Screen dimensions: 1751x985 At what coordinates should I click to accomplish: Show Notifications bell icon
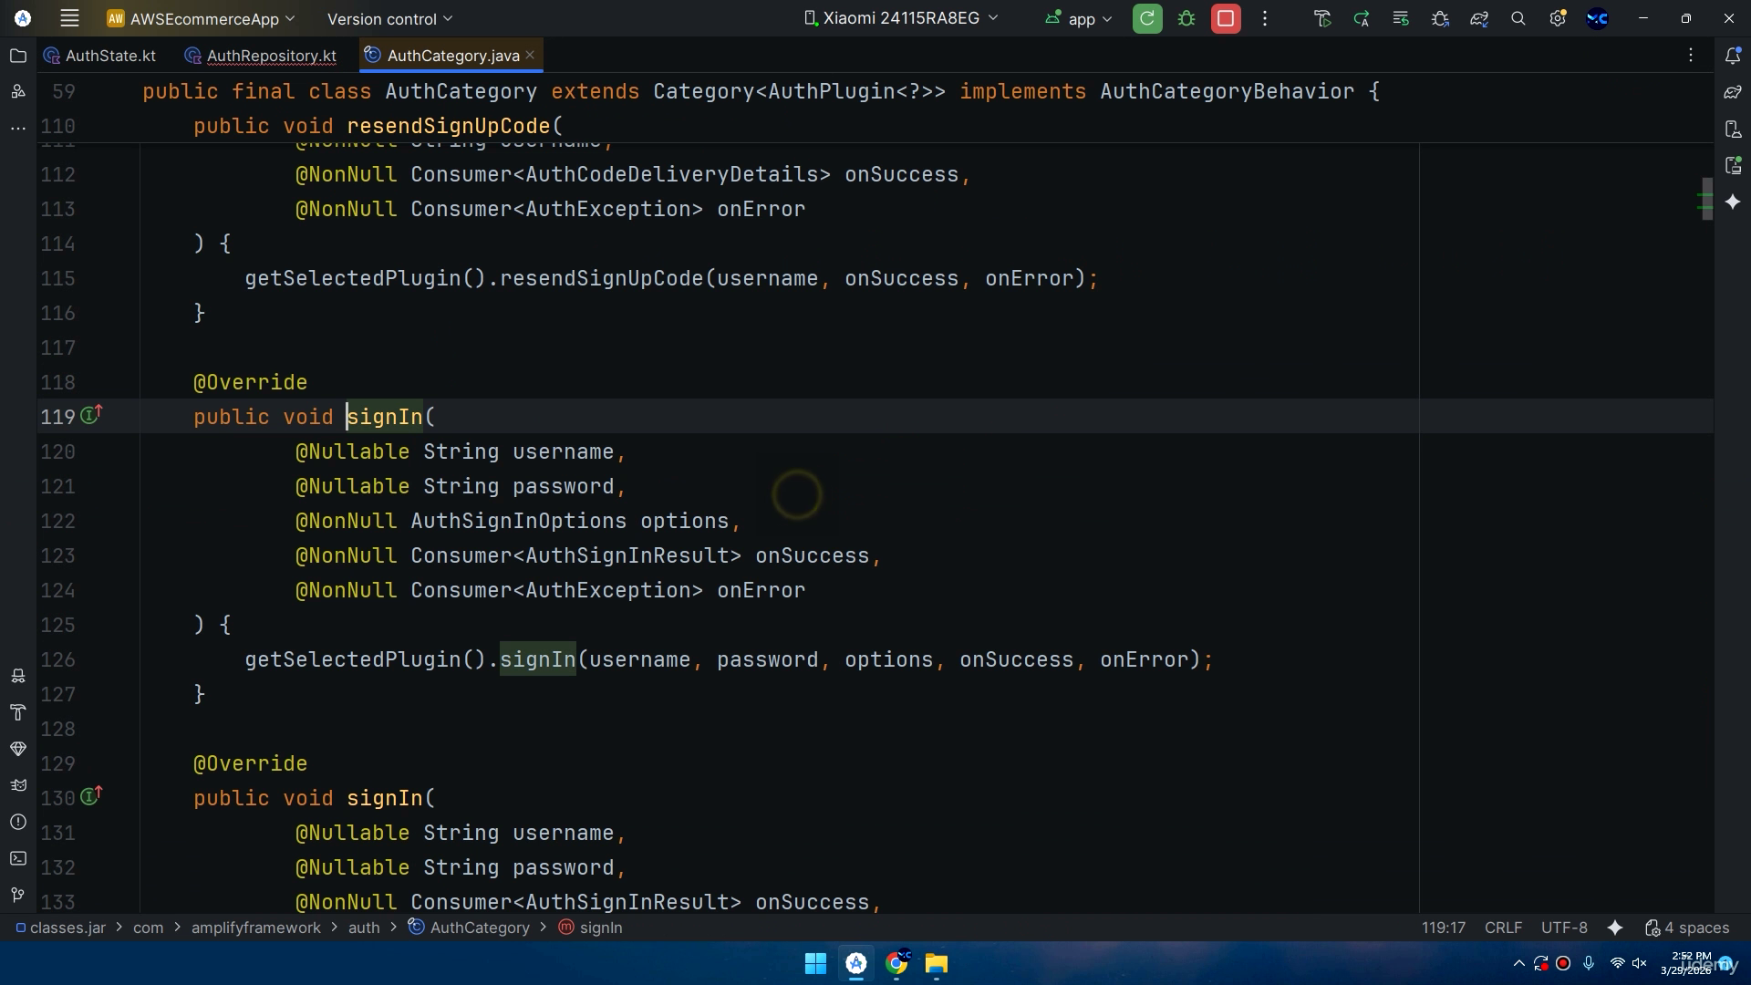(1733, 56)
